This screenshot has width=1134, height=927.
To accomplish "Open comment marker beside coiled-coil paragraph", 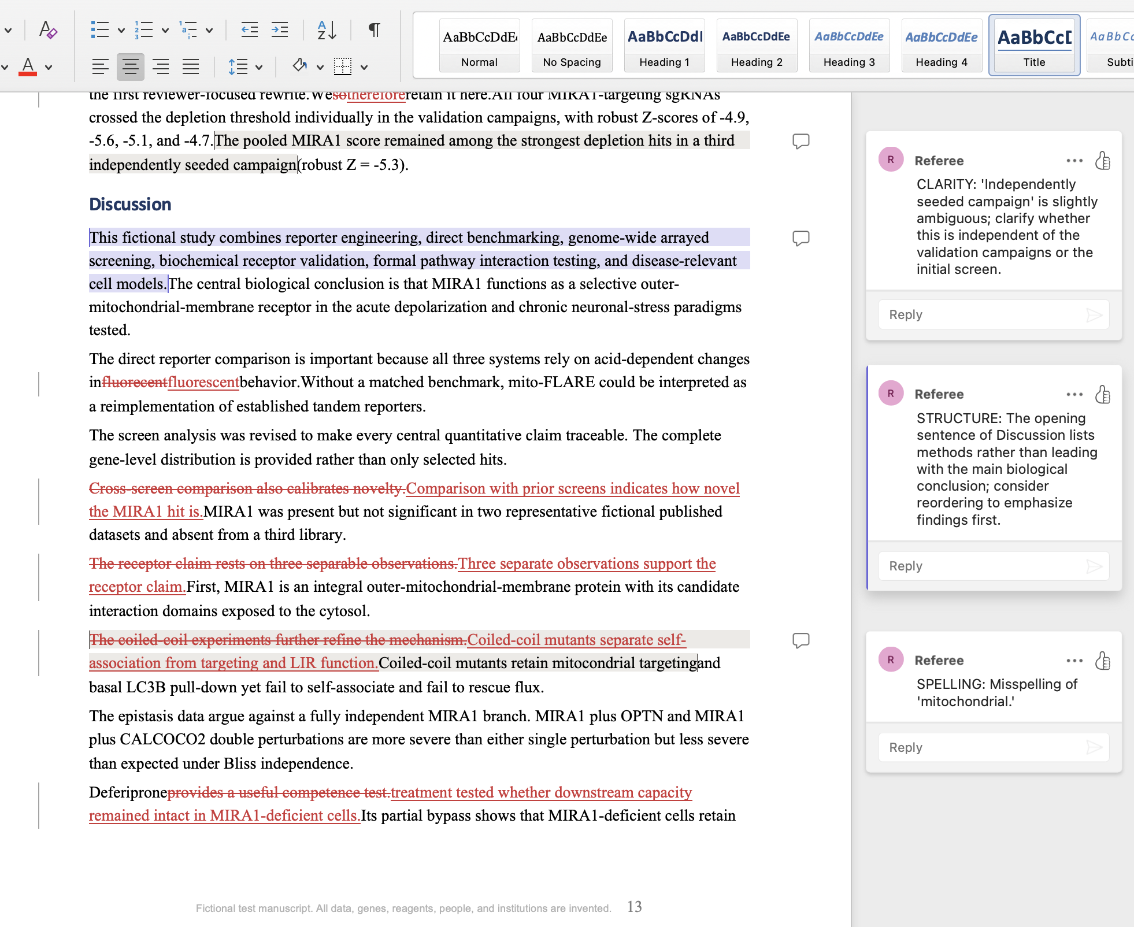I will 801,640.
